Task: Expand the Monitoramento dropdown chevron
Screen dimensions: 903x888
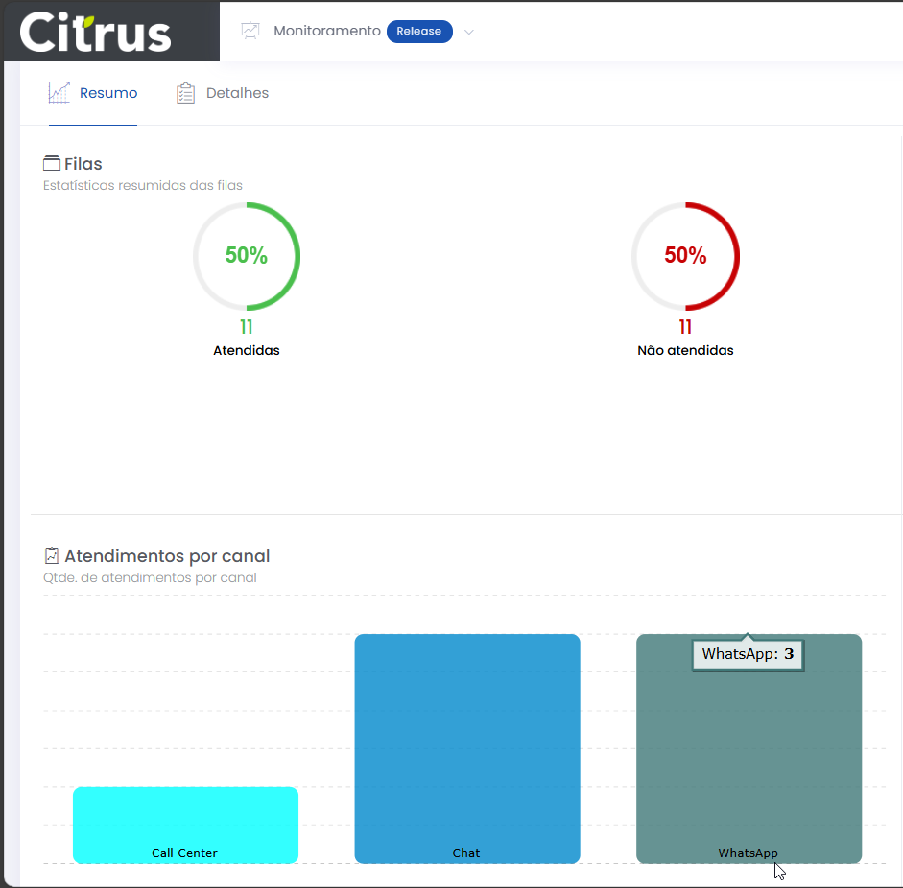Action: coord(469,32)
